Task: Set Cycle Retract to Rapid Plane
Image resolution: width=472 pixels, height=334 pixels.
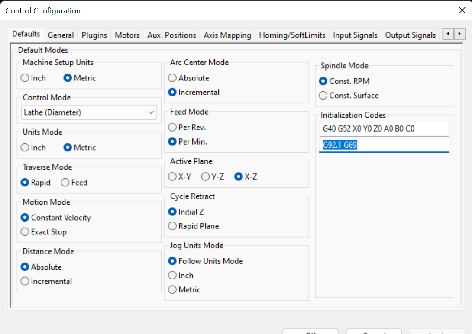Action: click(172, 226)
